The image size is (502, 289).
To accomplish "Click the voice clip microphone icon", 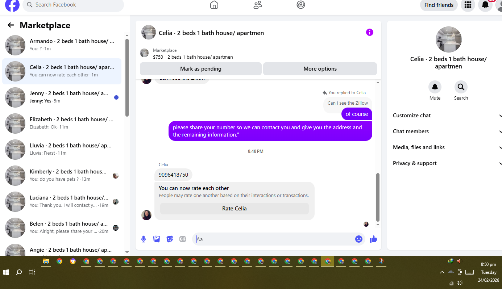I will [x=144, y=239].
